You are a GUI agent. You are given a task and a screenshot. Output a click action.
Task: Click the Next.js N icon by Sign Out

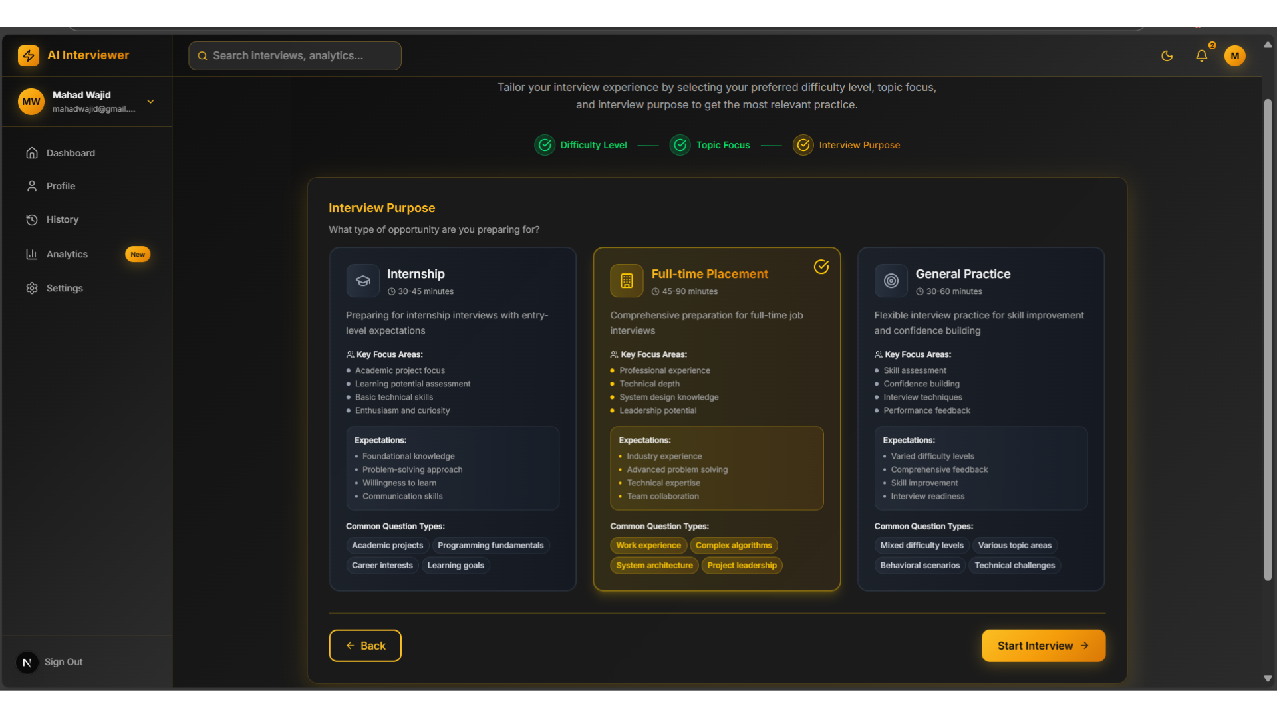tap(27, 662)
